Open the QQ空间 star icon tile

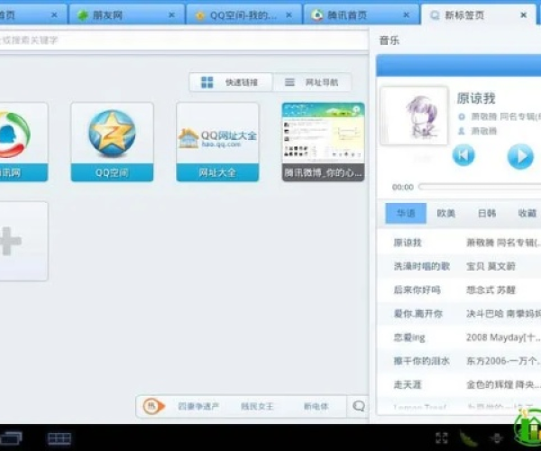tap(112, 134)
